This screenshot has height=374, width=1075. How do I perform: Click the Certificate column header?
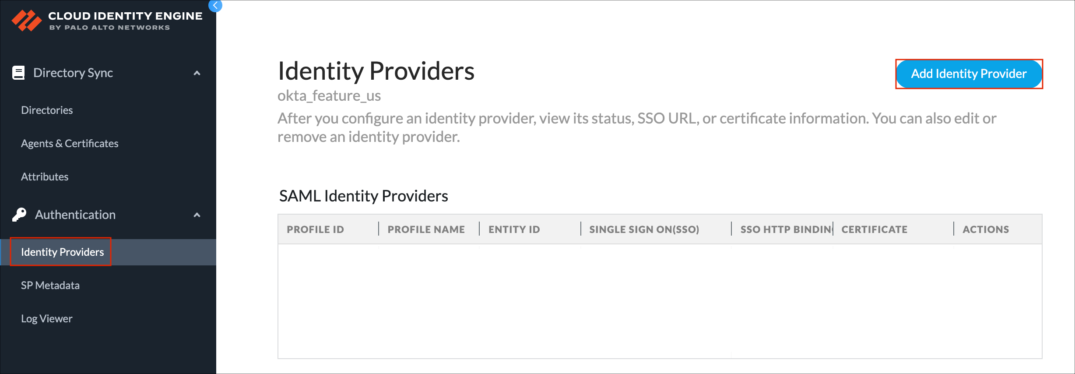(874, 229)
